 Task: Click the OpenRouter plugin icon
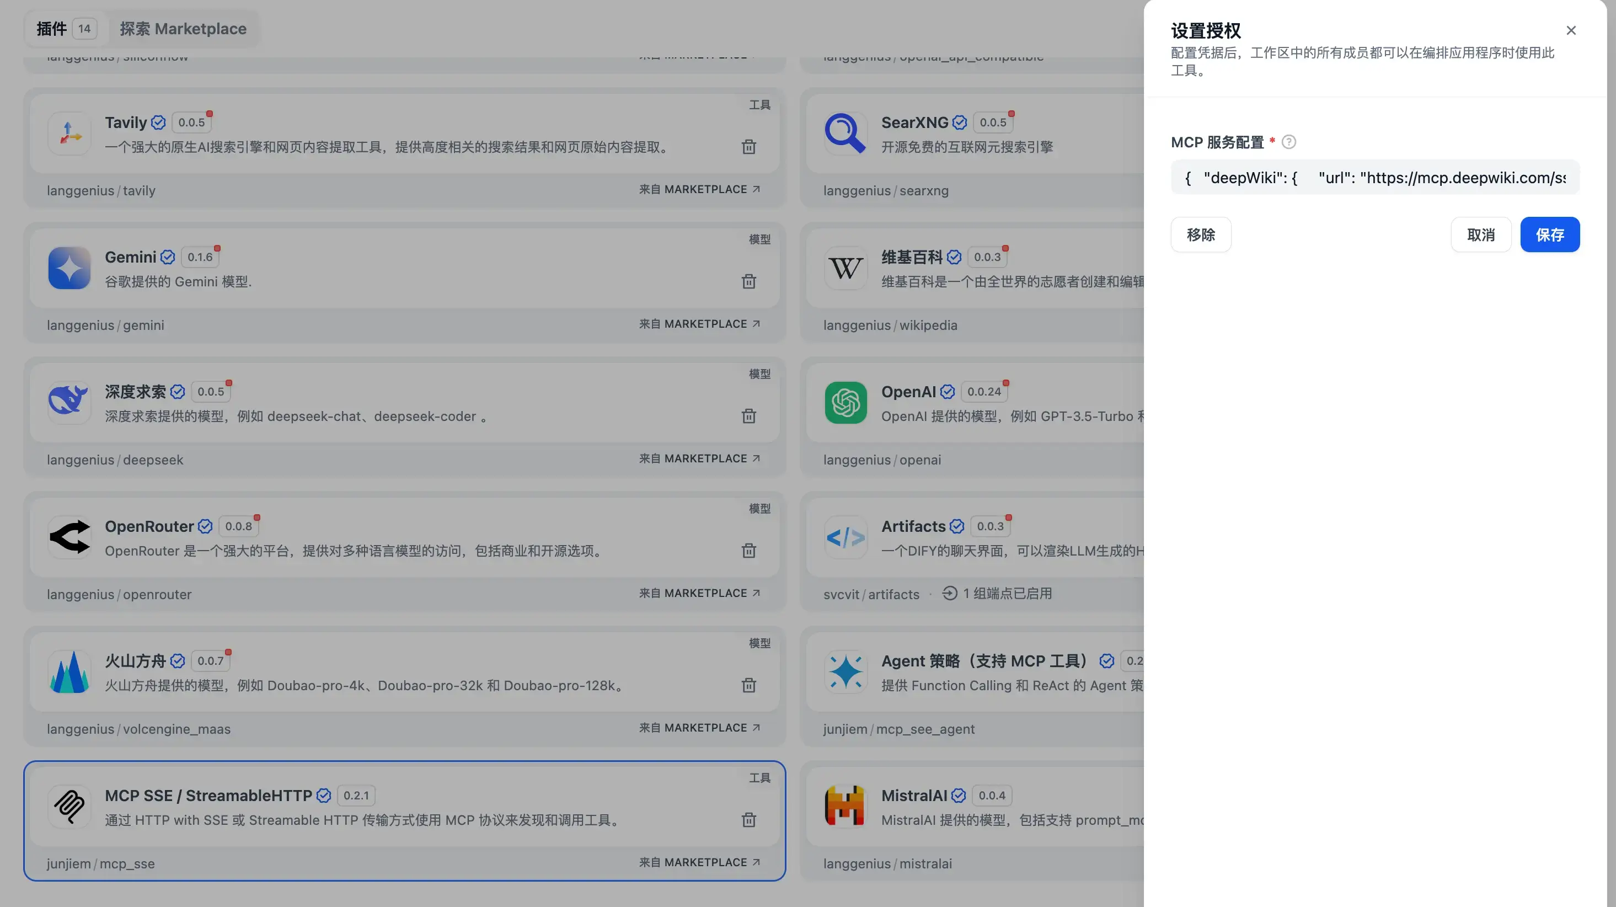pyautogui.click(x=69, y=537)
